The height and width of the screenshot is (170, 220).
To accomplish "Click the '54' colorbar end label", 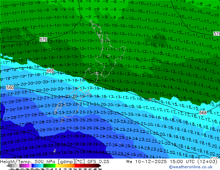I will pos(100,169).
